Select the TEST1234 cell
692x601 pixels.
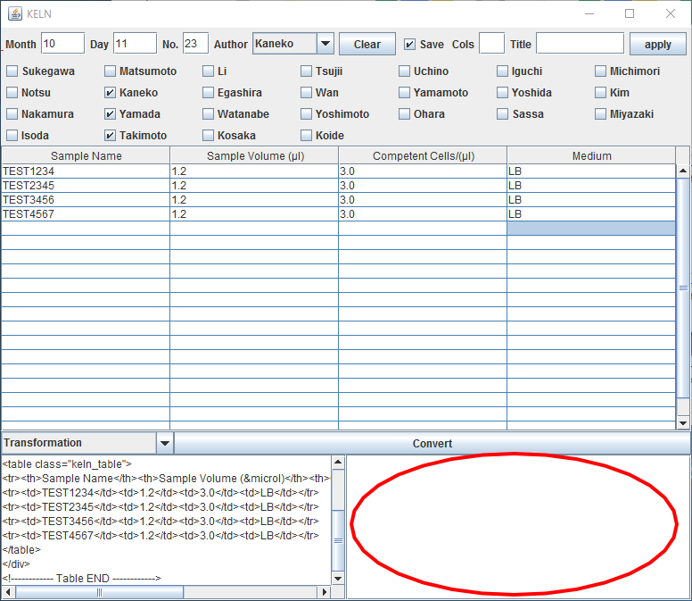[x=86, y=171]
